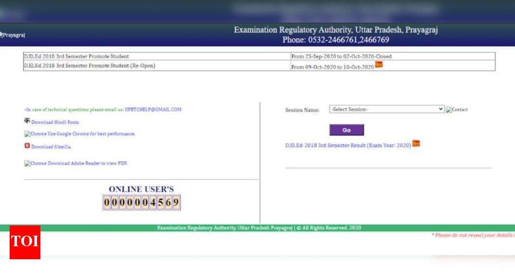The height and width of the screenshot is (278, 515).
Task: Click the red FileZilla download icon
Action: click(x=26, y=146)
